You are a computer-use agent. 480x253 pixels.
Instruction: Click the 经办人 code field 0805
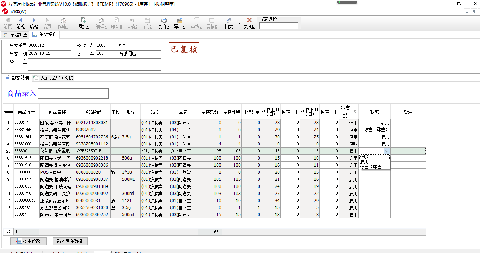tap(107, 46)
